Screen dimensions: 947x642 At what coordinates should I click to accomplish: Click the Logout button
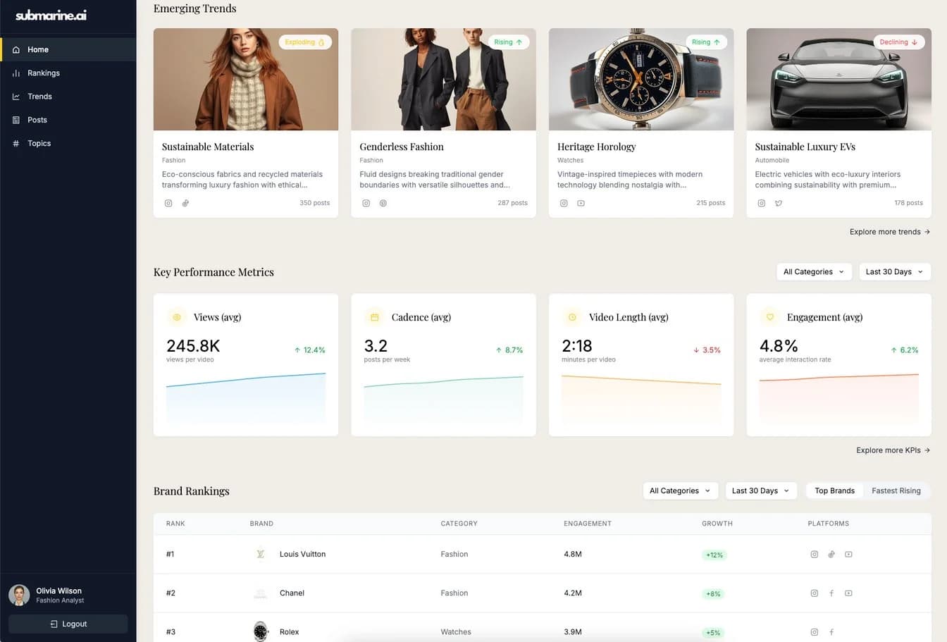click(x=68, y=624)
